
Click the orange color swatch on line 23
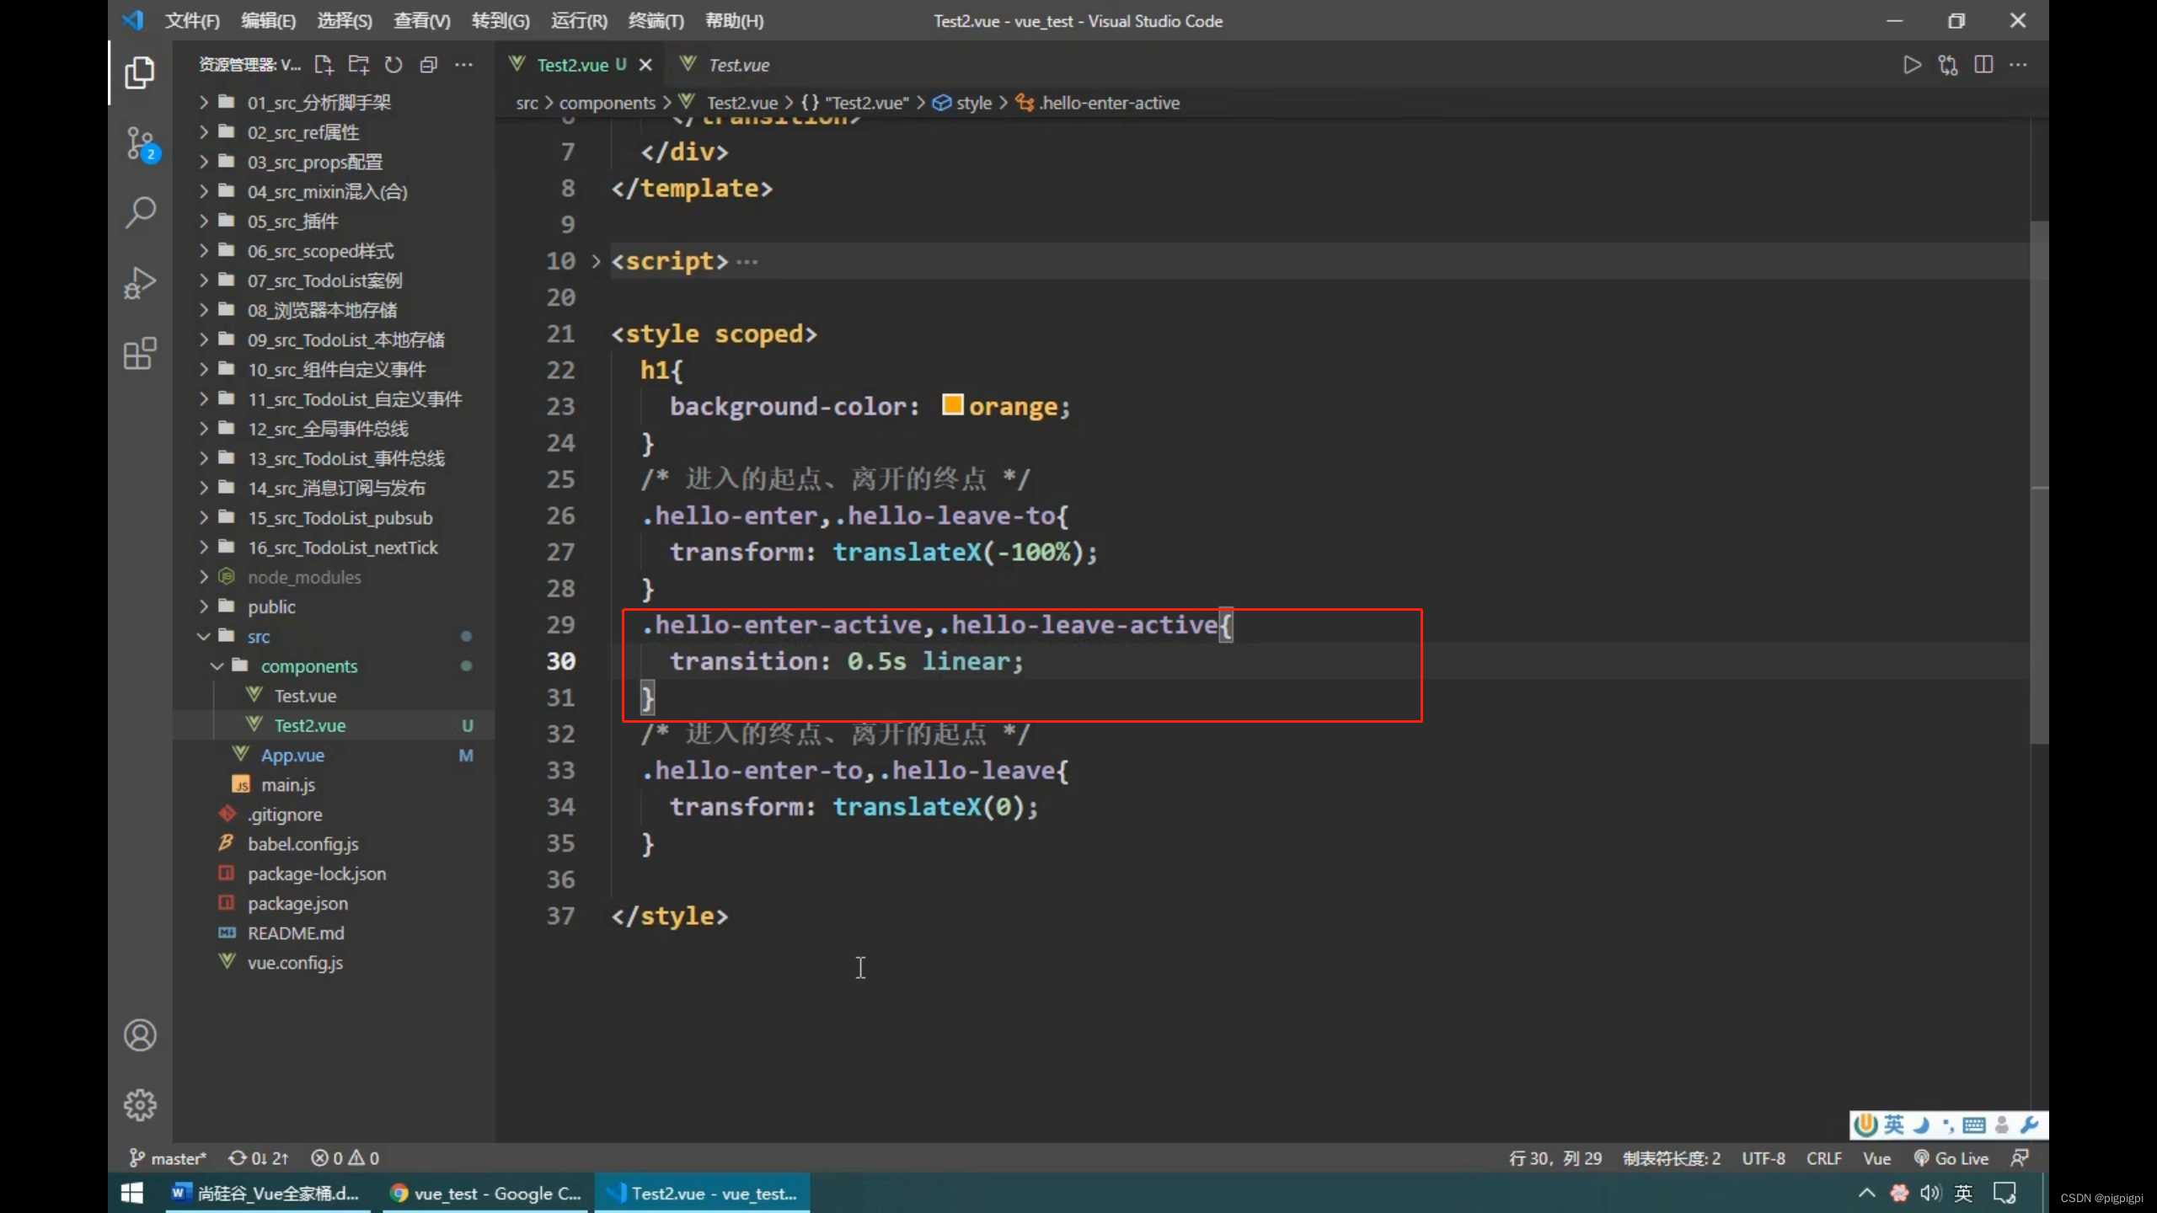point(952,405)
